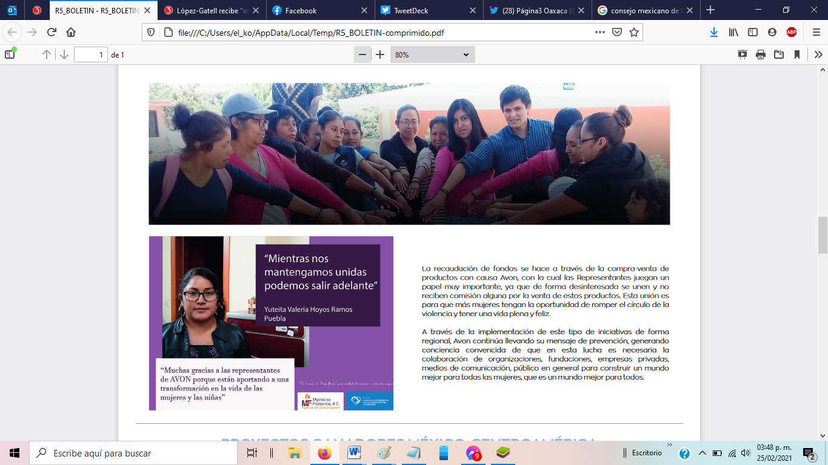Open current view bookmark in PDF toolbar
828x465 pixels.
click(x=797, y=54)
